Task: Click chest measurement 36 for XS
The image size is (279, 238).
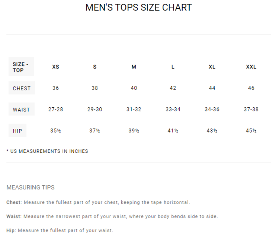Action: coord(55,88)
